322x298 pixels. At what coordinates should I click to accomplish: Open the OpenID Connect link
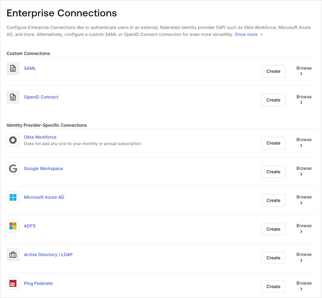41,97
